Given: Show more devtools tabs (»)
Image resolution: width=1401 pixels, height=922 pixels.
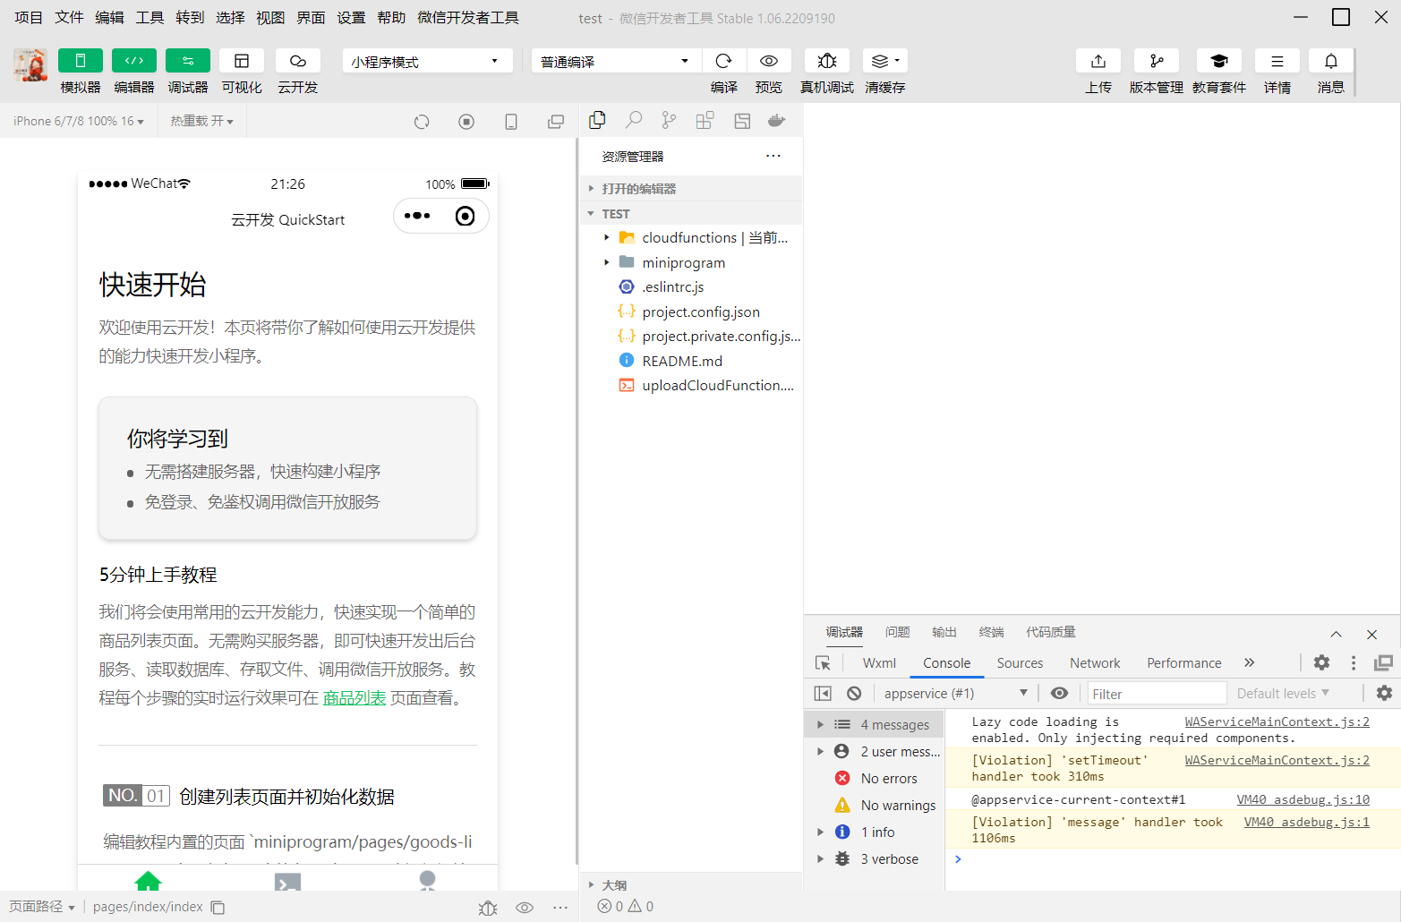Looking at the screenshot, I should point(1249,662).
